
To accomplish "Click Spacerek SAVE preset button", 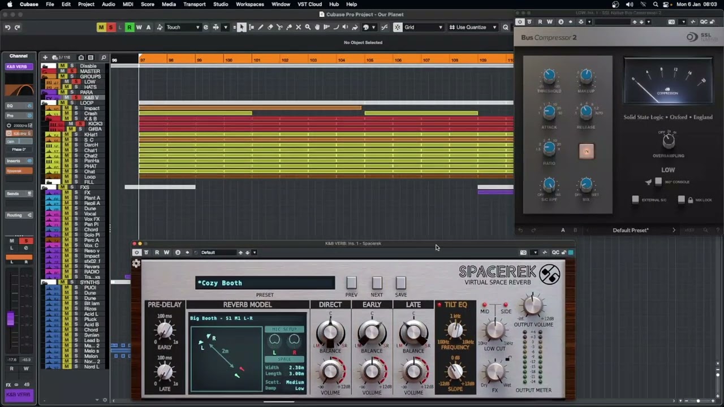I will click(x=400, y=283).
